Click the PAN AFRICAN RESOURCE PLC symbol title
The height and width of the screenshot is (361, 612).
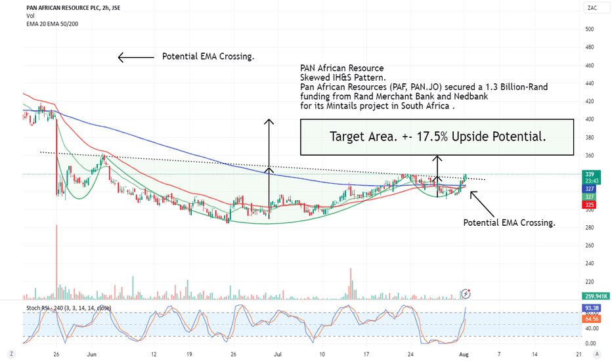[73, 8]
